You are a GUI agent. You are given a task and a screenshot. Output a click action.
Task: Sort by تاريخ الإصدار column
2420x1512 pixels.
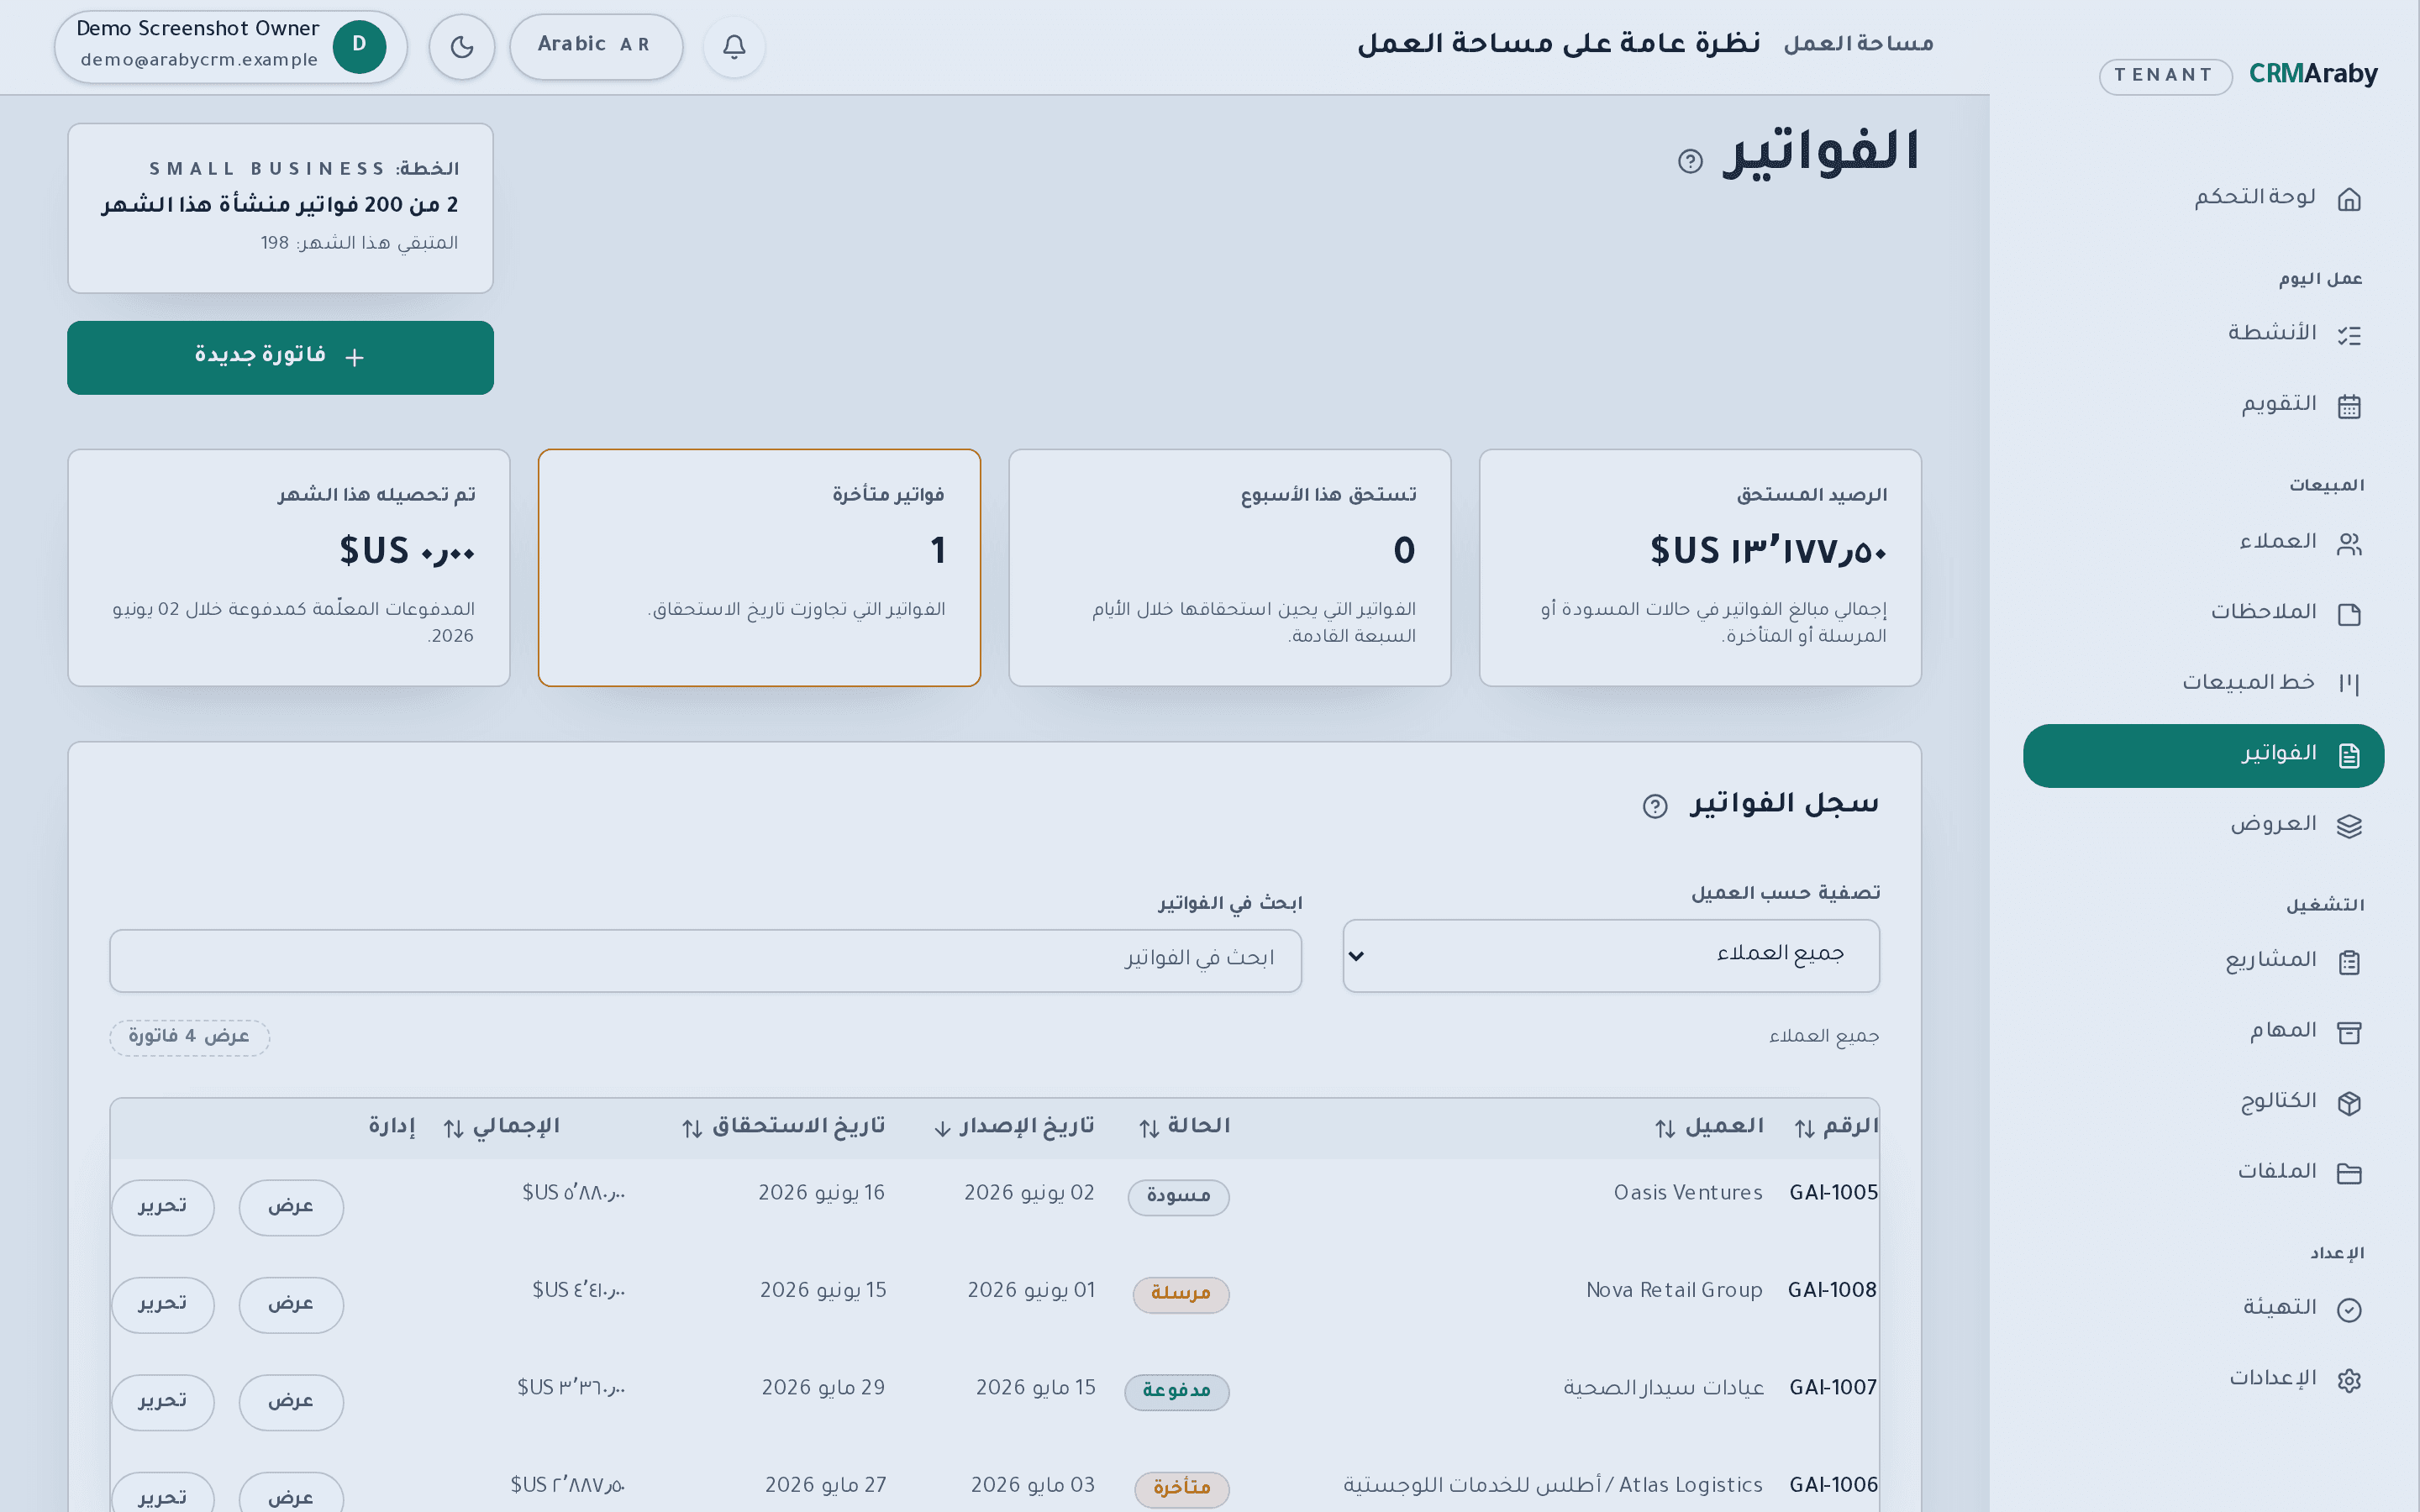click(x=1014, y=1127)
